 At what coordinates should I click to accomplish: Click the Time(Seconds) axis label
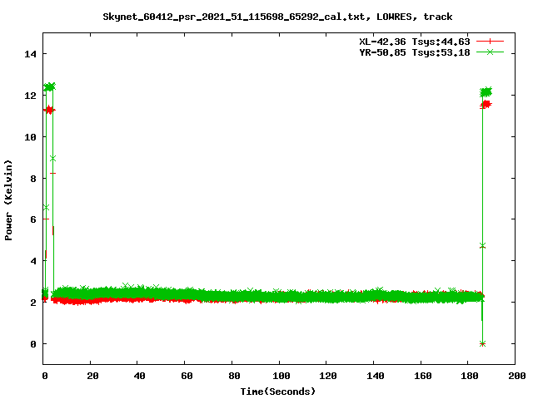point(278,392)
